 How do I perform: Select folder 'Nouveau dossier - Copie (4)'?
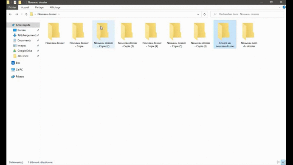pyautogui.click(x=152, y=34)
